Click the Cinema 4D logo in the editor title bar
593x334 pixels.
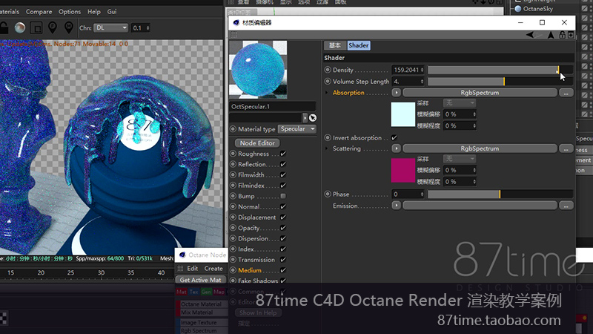click(x=236, y=23)
